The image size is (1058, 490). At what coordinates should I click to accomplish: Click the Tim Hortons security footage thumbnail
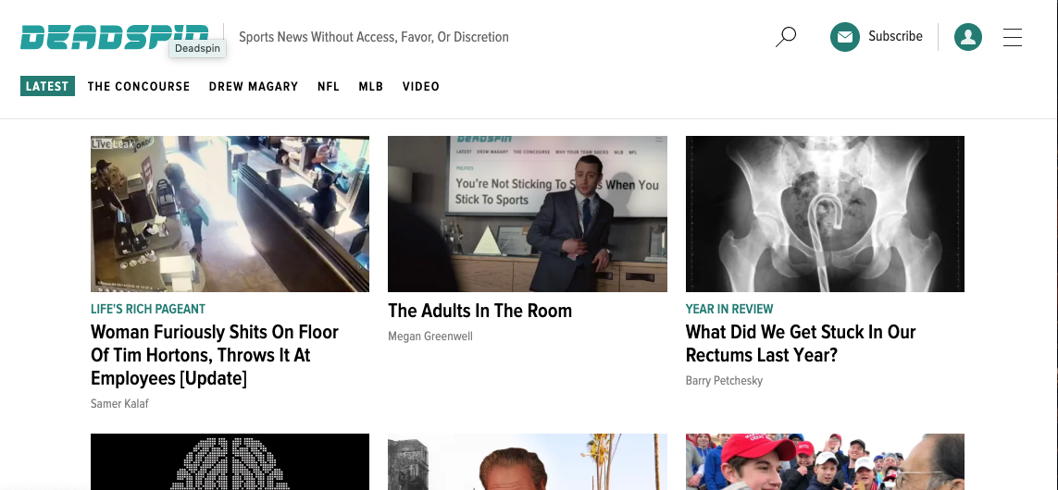point(230,214)
